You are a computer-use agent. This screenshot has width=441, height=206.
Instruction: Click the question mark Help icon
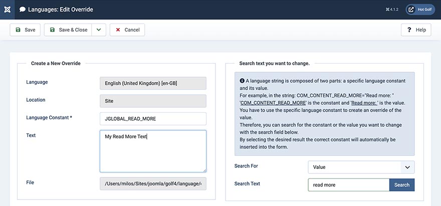tap(409, 30)
